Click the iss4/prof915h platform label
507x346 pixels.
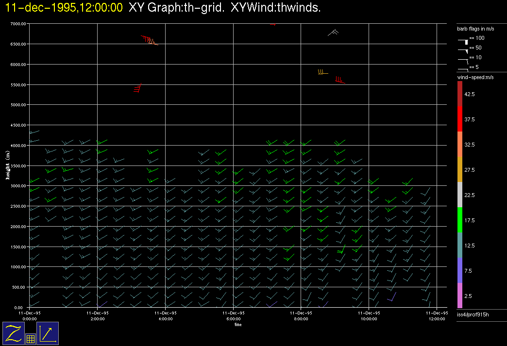(473, 315)
